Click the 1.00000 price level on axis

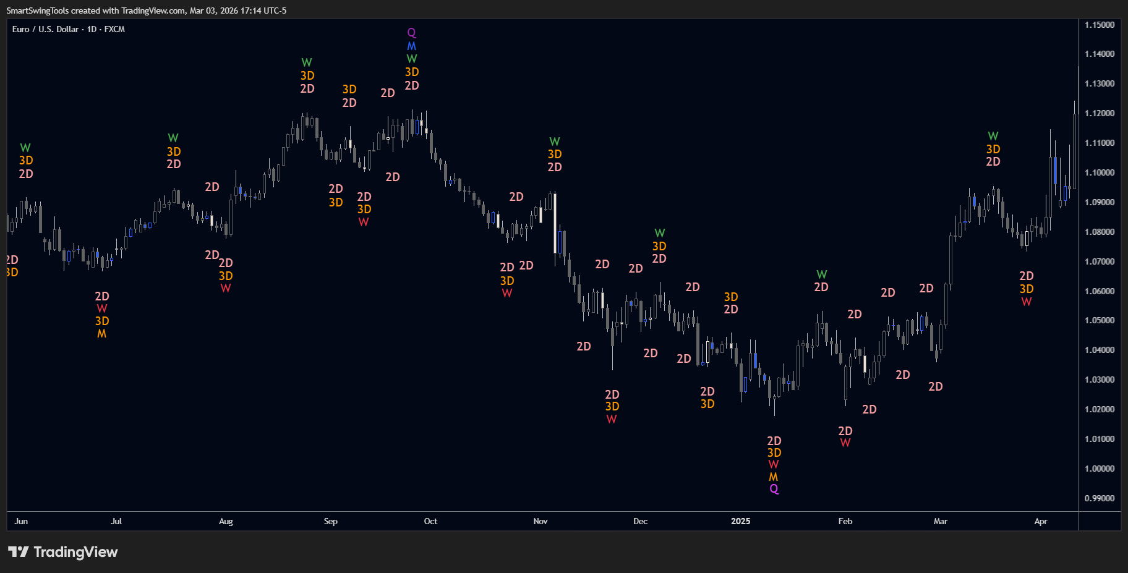click(x=1099, y=469)
